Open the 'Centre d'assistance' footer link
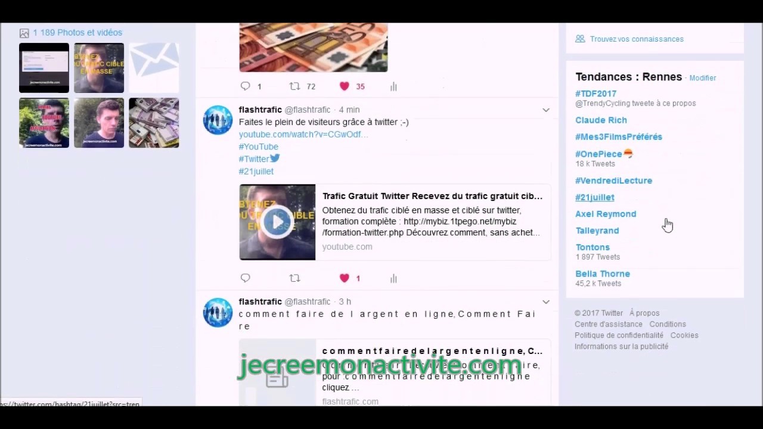 (608, 324)
